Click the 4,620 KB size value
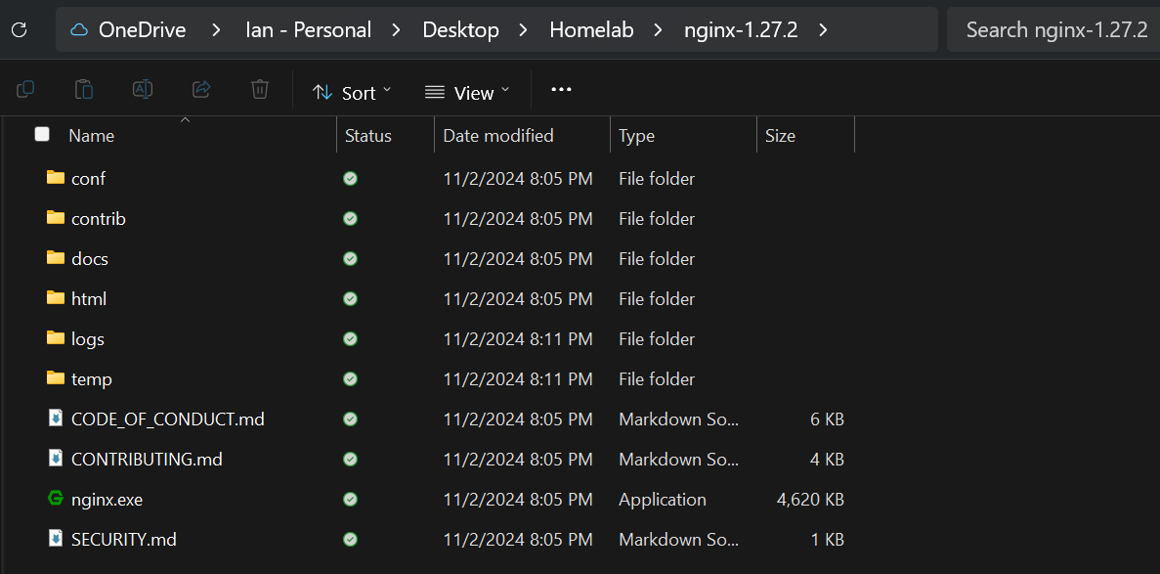Screen dimensions: 1160x574 pyautogui.click(x=810, y=500)
